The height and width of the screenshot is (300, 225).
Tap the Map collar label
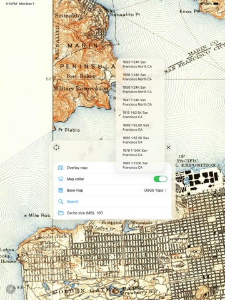(x=76, y=179)
